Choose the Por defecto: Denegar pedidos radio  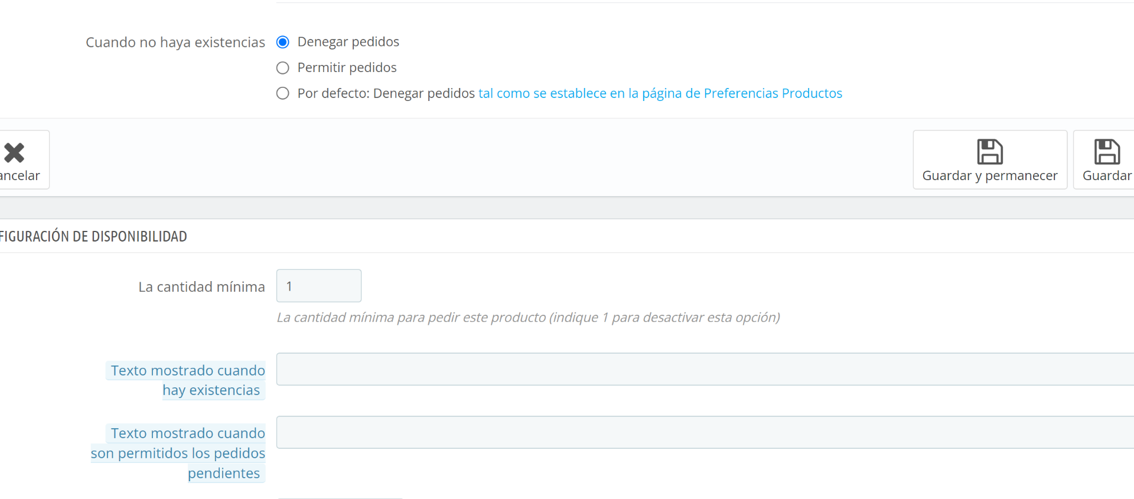click(283, 93)
